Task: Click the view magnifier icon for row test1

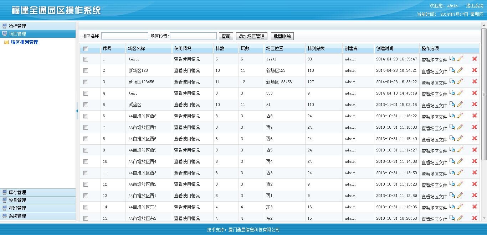Action: point(452,59)
